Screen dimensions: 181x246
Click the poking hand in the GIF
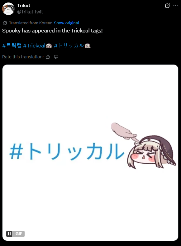(x=124, y=131)
